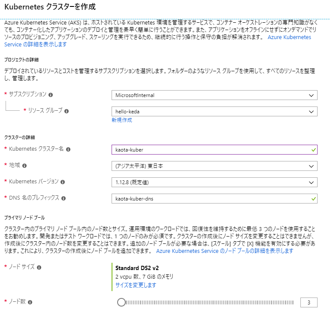Click the 2 vcpu 数、7 GiB のメモリ text
The image size is (330, 322).
[x=144, y=276]
